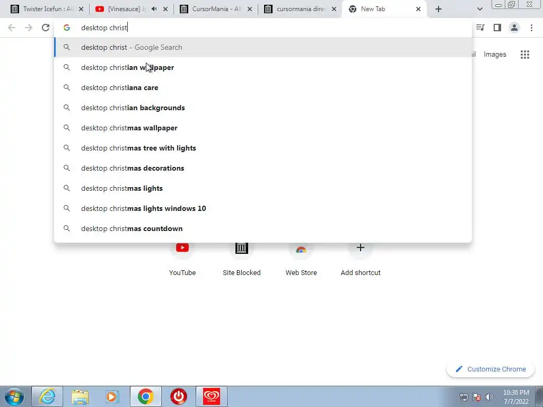Click the Chrome taskbar icon
The image size is (543, 407).
145,396
